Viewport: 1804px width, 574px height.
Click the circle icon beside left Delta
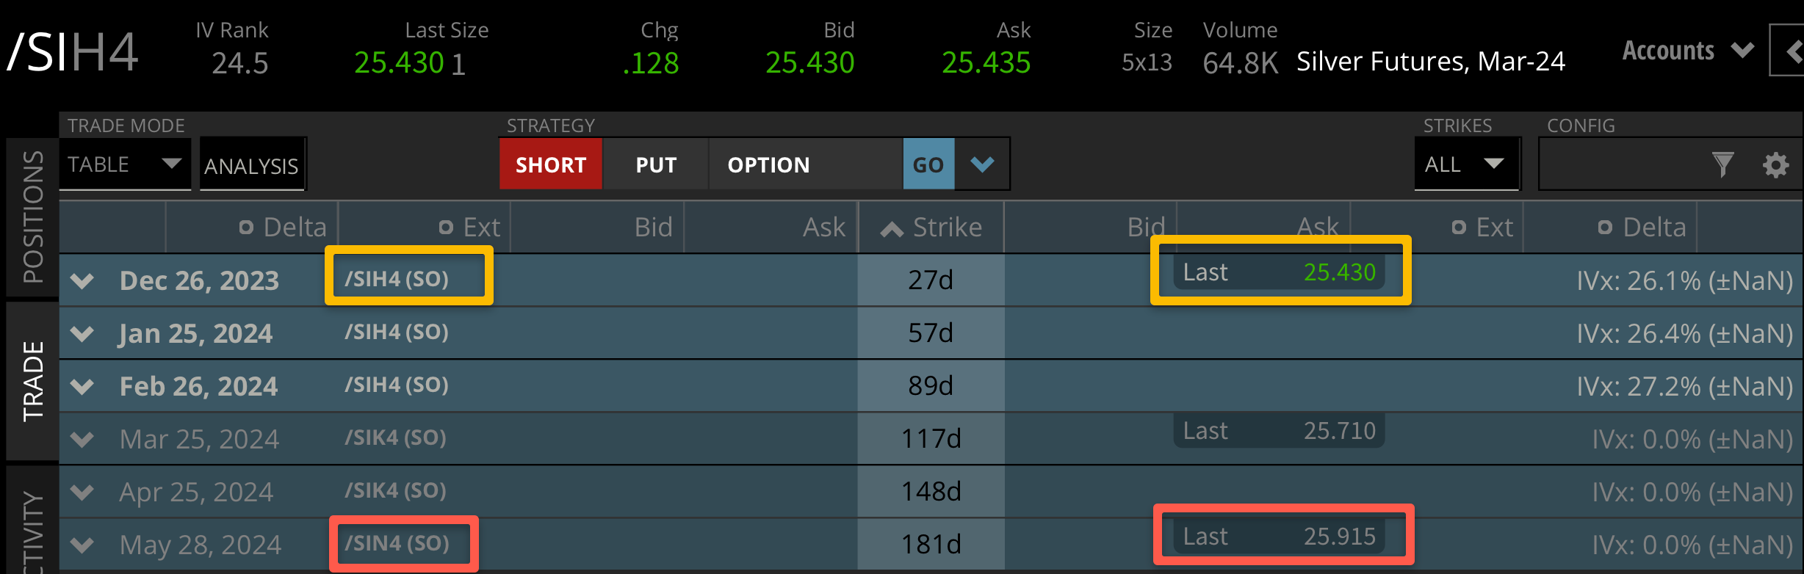coord(247,228)
